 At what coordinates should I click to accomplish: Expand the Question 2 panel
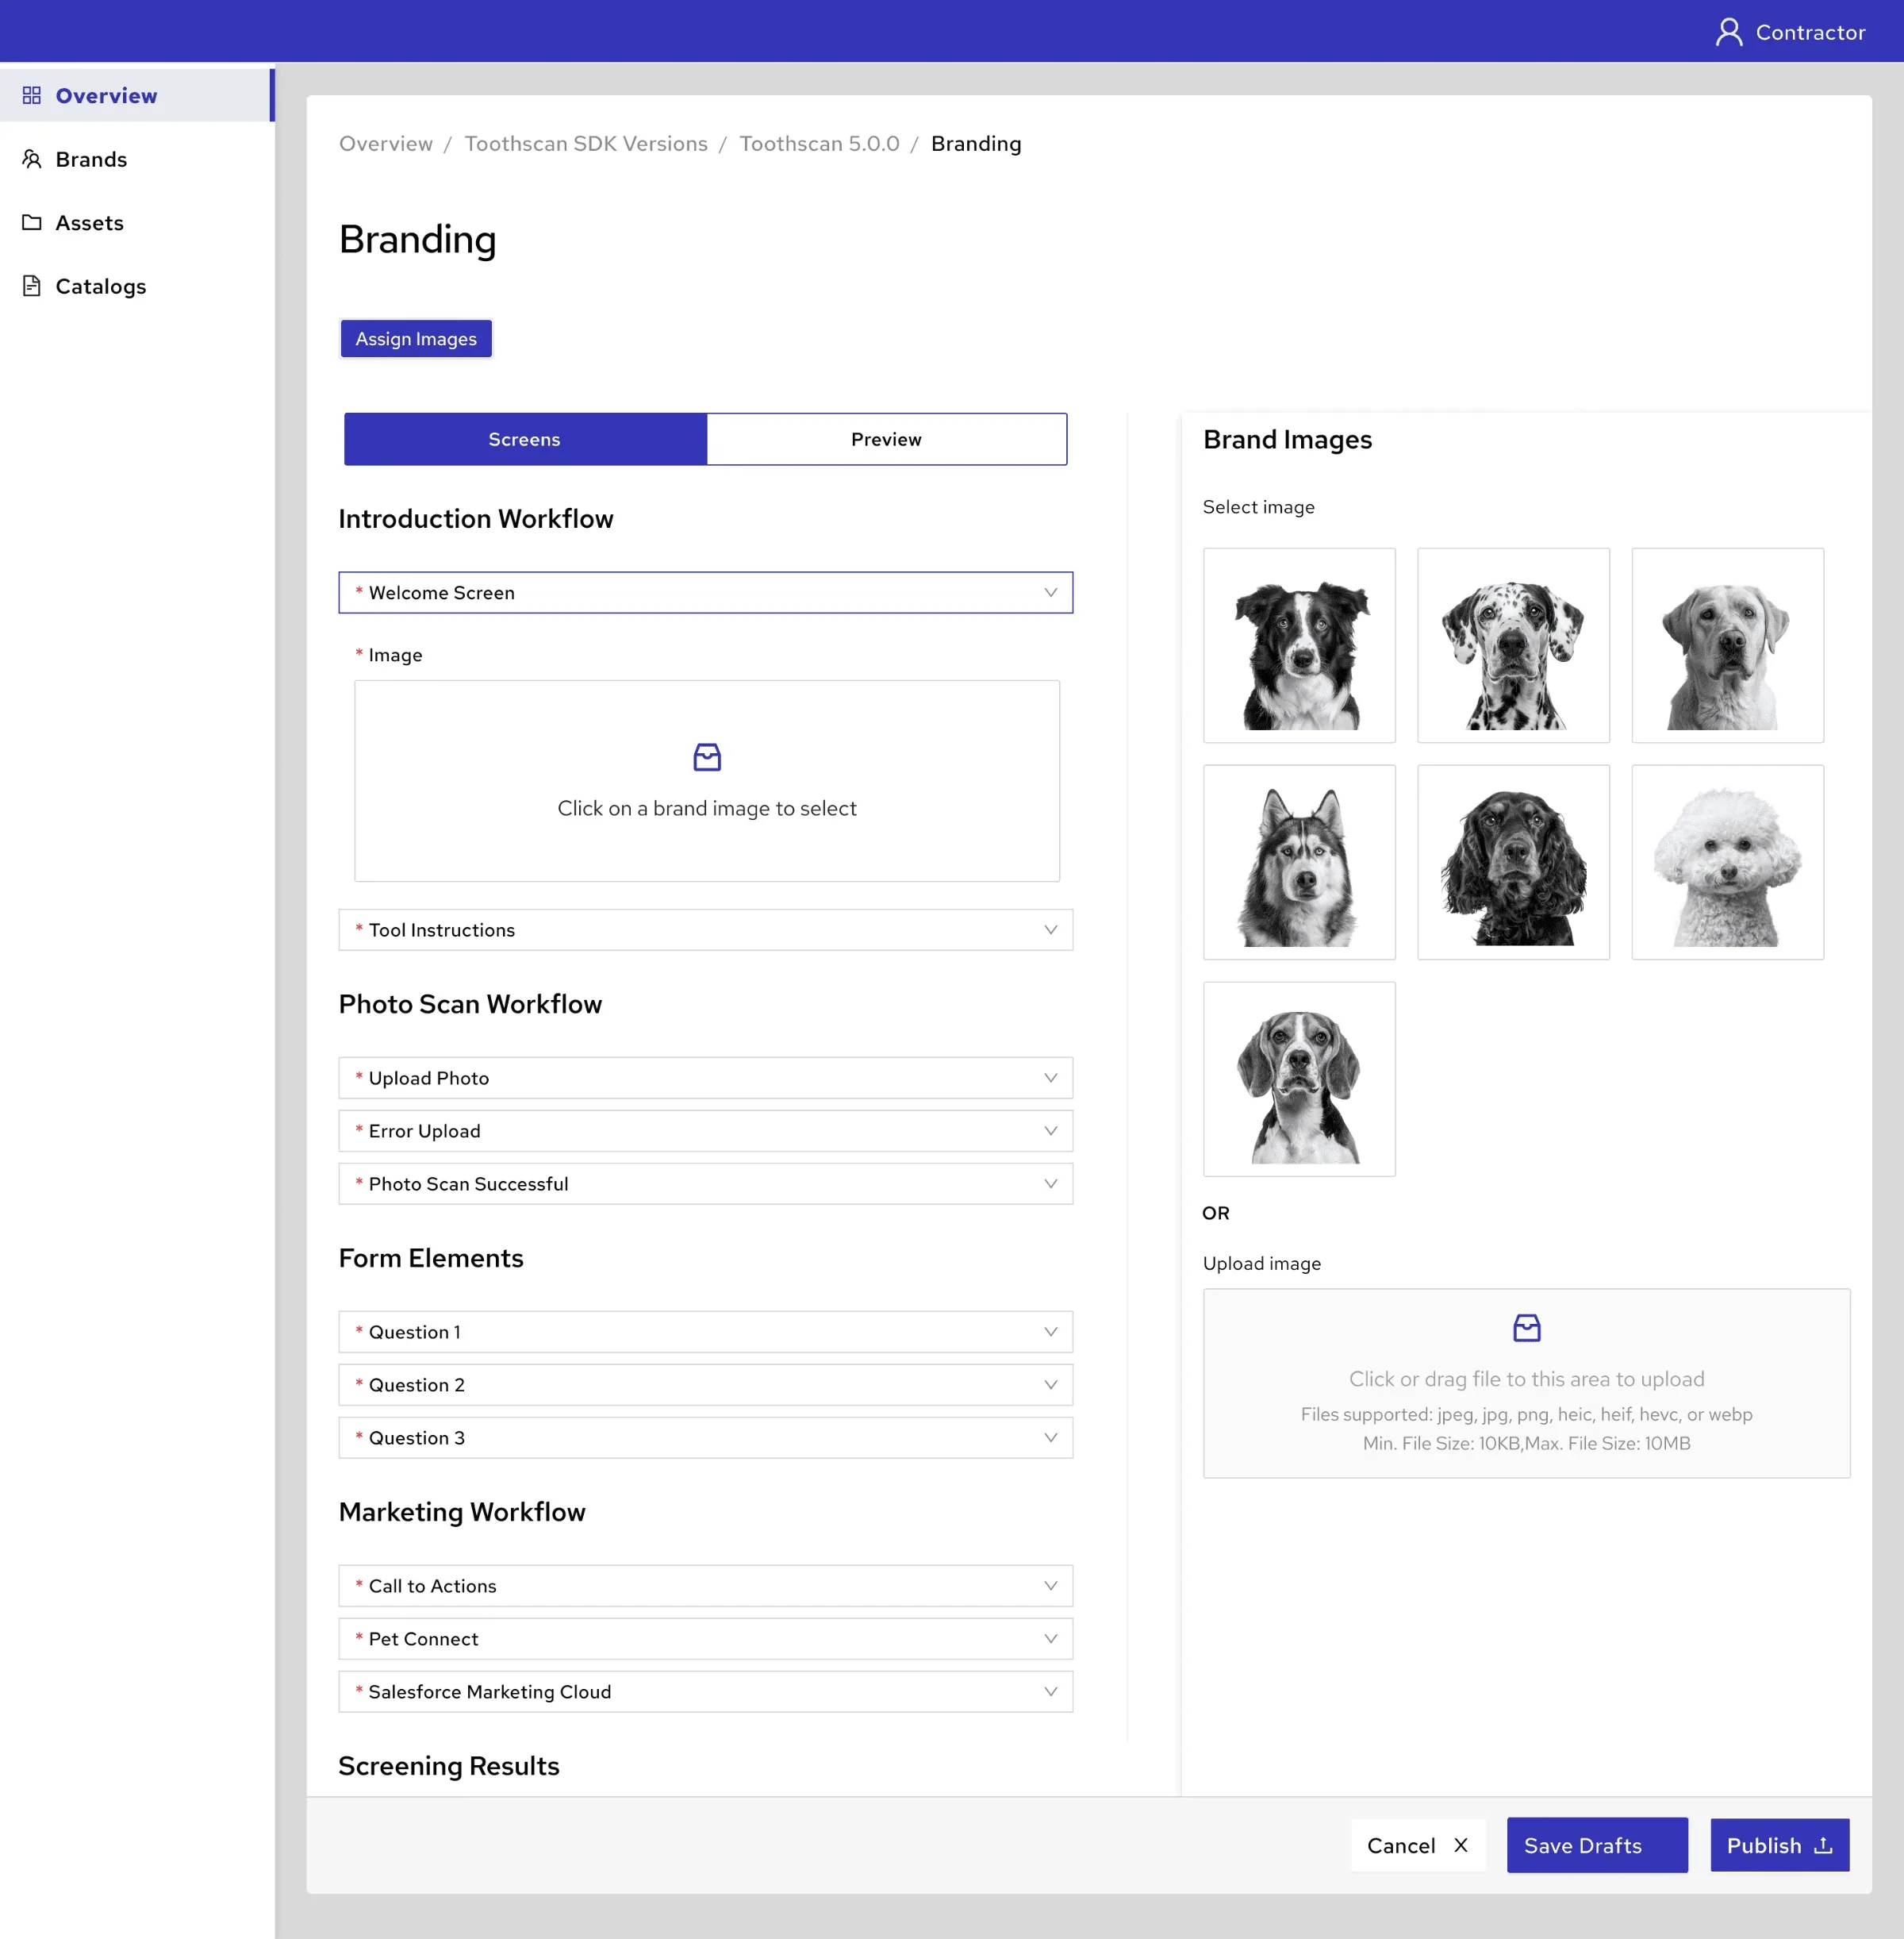[x=705, y=1385]
